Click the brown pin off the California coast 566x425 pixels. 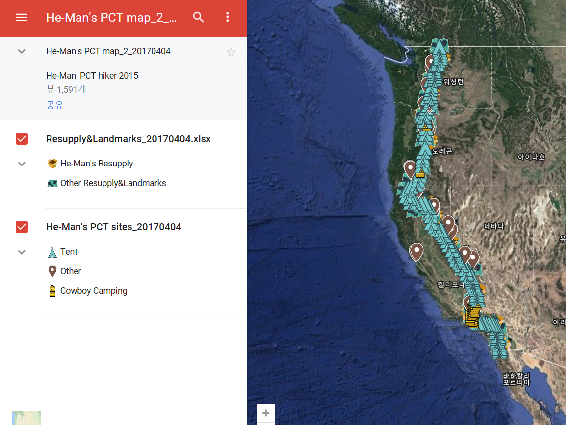[x=416, y=252]
